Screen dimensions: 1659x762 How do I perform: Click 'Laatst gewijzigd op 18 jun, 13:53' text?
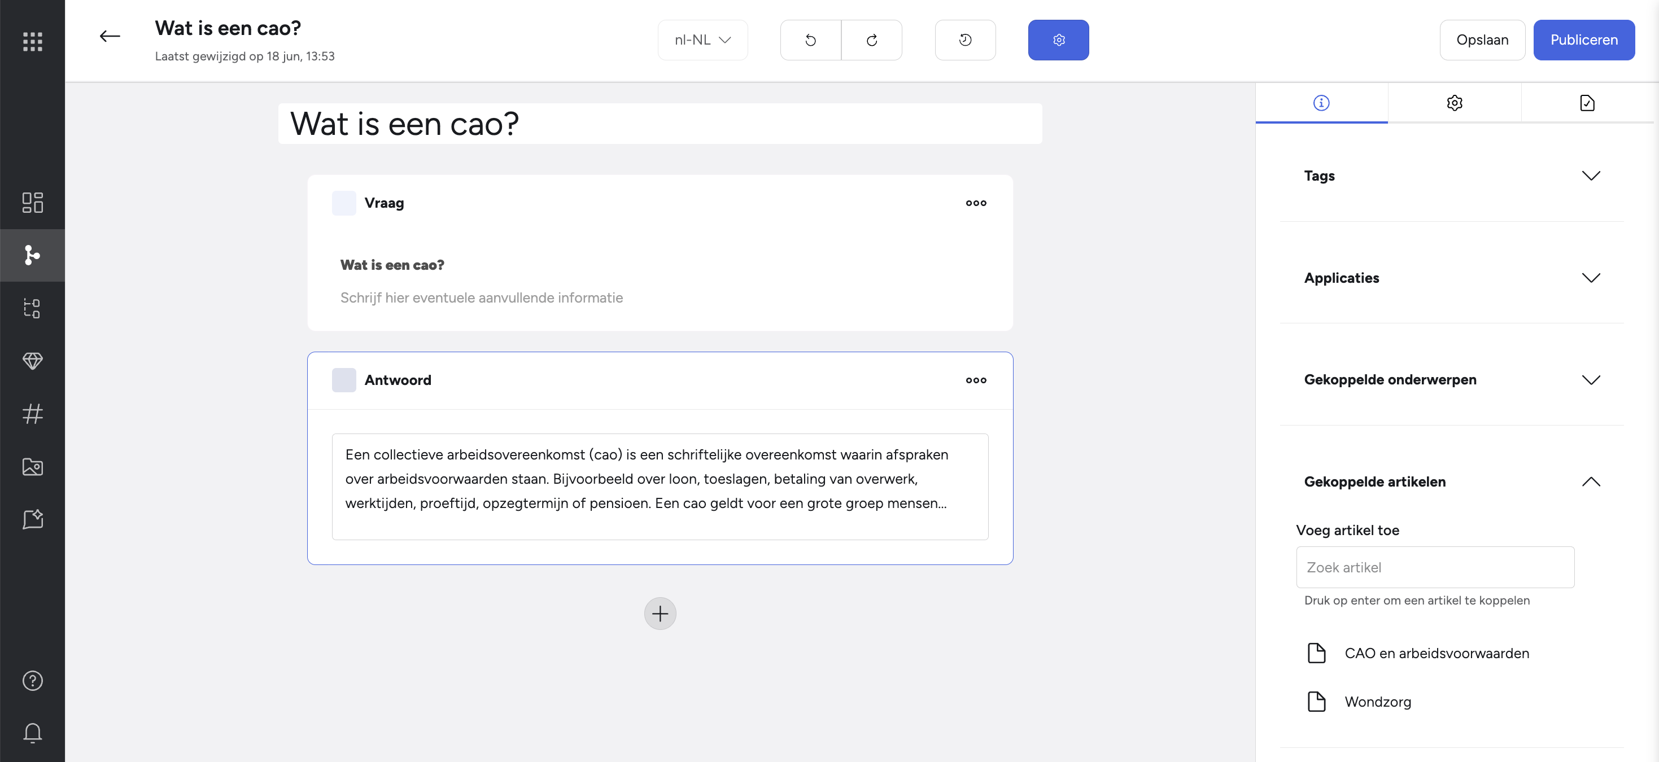pyautogui.click(x=245, y=56)
